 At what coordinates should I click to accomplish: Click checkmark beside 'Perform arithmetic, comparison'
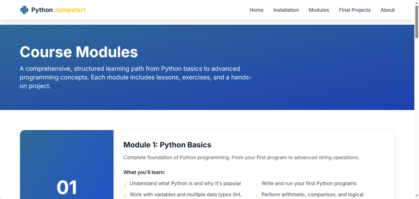pyautogui.click(x=257, y=195)
